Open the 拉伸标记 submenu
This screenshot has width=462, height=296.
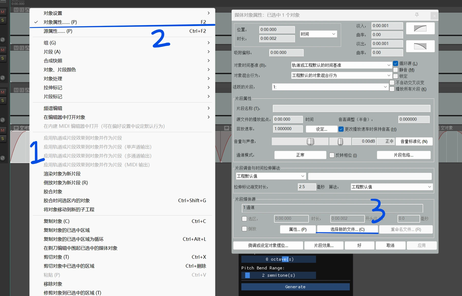click(122, 88)
